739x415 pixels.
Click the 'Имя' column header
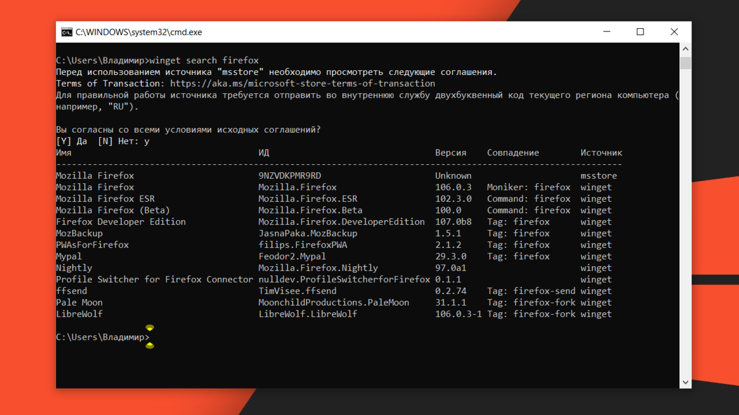point(63,152)
